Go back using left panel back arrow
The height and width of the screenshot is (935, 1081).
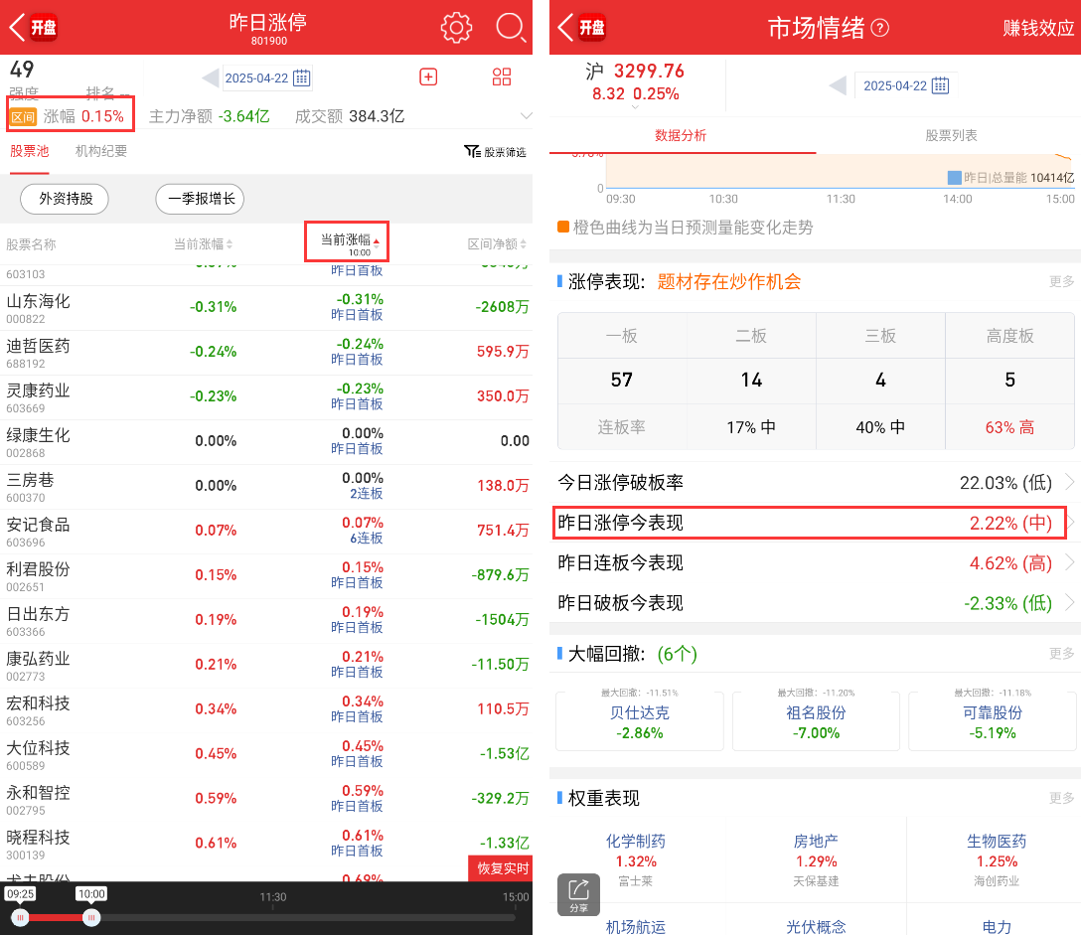pyautogui.click(x=17, y=27)
